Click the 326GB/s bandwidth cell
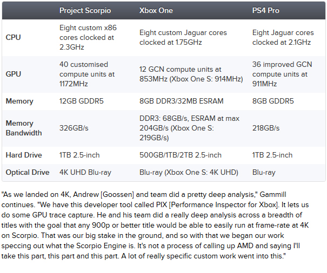Image resolution: width=327 pixels, height=273 pixels. coord(74,128)
